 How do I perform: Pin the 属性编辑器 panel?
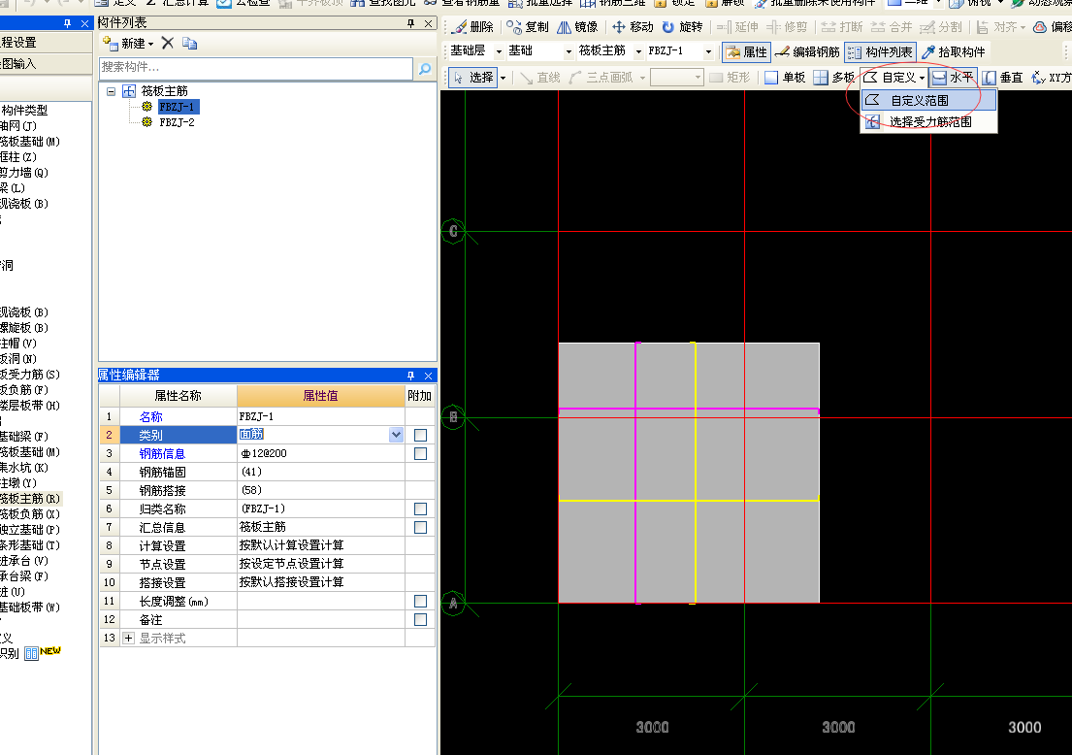click(x=411, y=376)
